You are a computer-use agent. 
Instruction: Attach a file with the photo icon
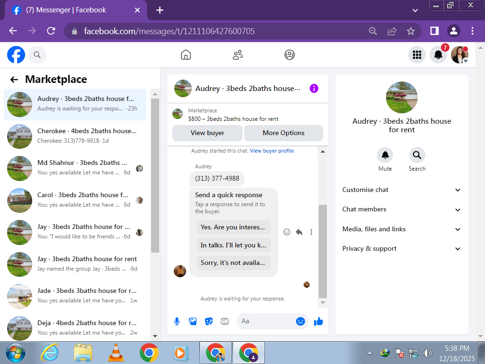click(193, 321)
